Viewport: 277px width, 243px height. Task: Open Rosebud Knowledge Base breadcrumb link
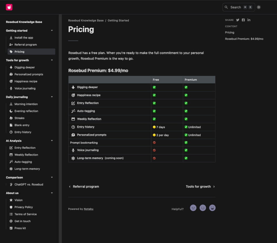(86, 21)
